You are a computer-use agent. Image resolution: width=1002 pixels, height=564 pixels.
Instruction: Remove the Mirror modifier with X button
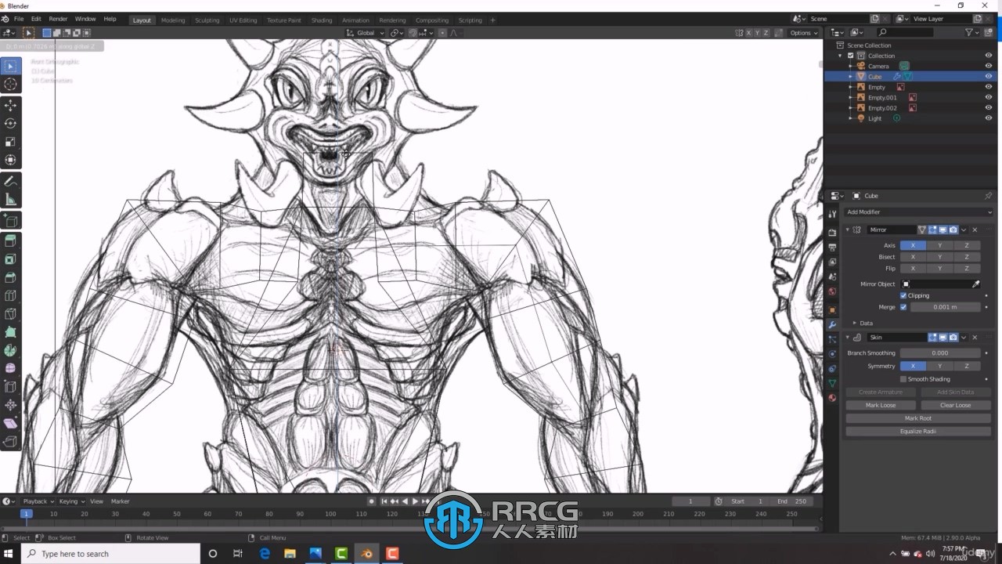point(975,230)
